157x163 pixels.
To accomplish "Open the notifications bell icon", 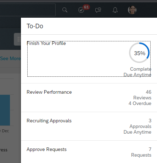I will [115, 10].
